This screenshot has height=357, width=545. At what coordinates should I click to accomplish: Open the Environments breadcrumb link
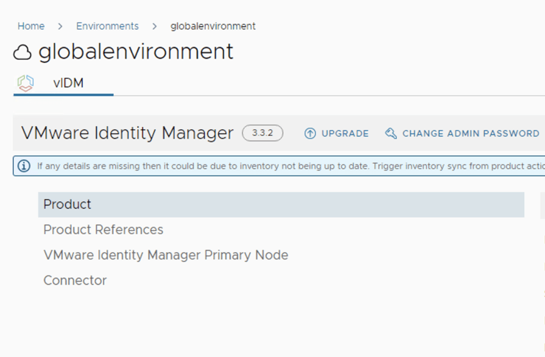(x=107, y=26)
